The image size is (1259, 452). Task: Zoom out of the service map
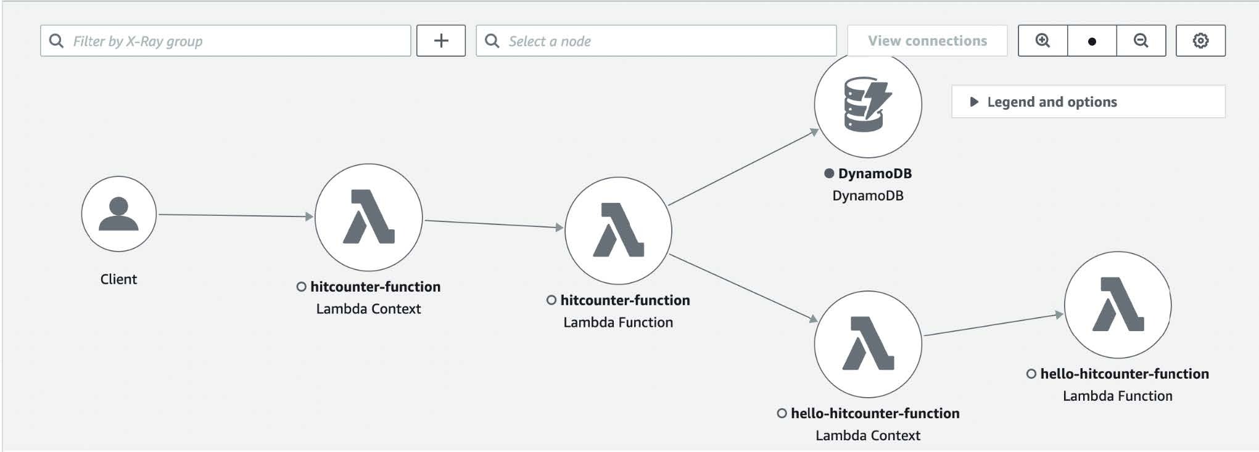point(1141,41)
